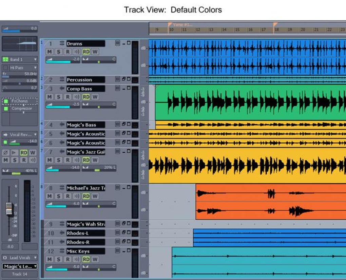Screen dimensions: 346x280
Task: Mute the Drums track
Action: pyautogui.click(x=50, y=52)
